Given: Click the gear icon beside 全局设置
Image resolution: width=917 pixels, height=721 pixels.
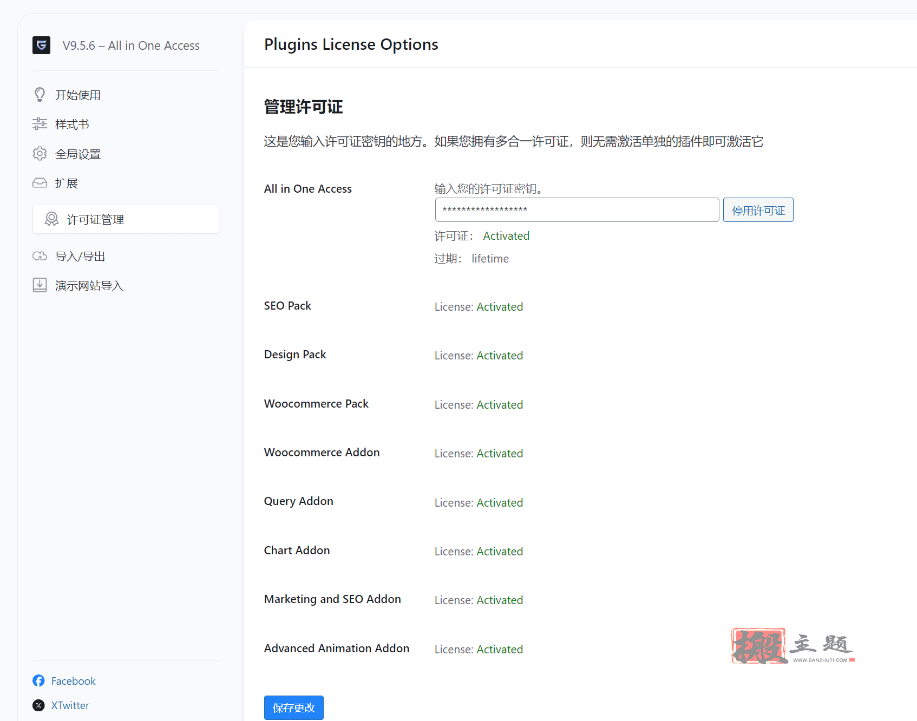Looking at the screenshot, I should tap(40, 154).
